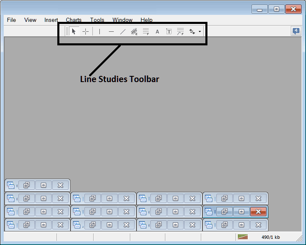This screenshot has width=306, height=245.
Task: Click the Arrows drawing tool icon
Action: click(192, 31)
